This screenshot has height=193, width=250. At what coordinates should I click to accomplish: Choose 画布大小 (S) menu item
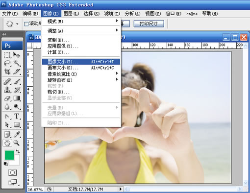[x=81, y=68]
